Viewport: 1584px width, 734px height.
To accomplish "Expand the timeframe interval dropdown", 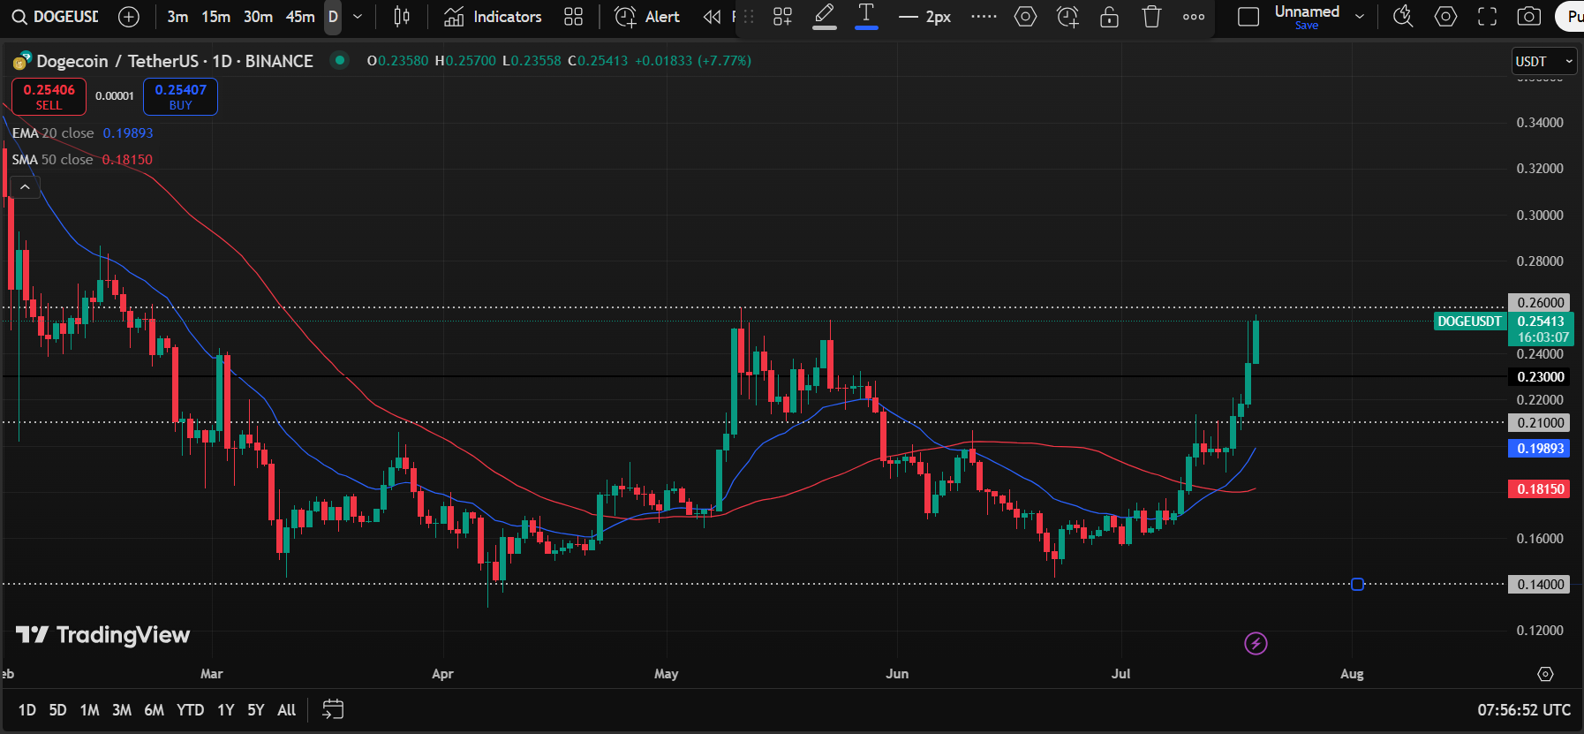I will [x=358, y=17].
